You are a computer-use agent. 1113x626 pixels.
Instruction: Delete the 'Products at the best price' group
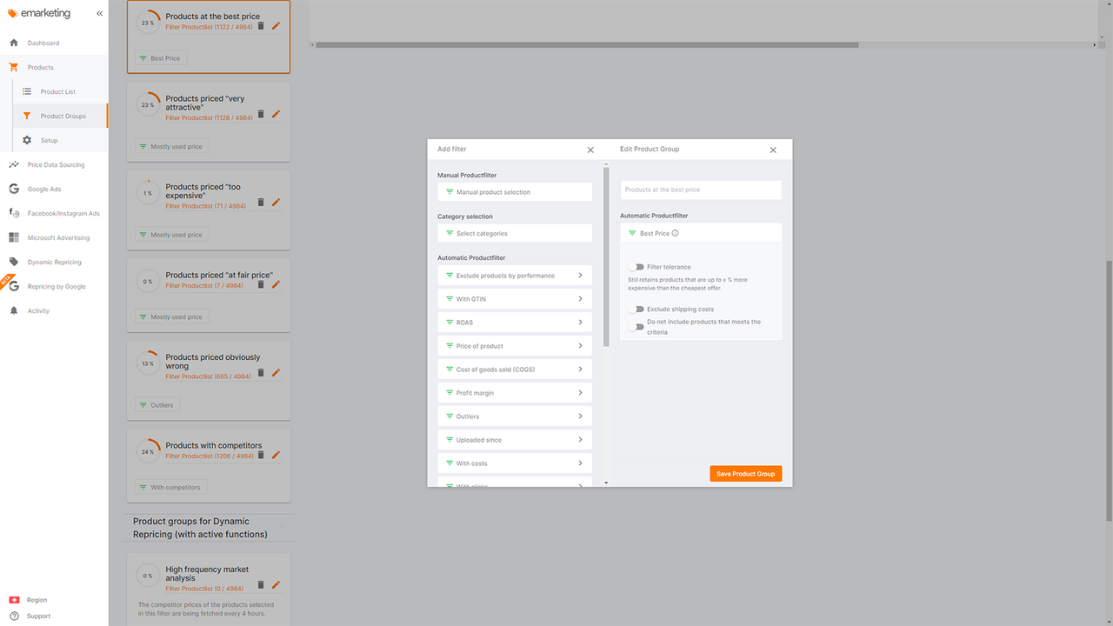(260, 26)
